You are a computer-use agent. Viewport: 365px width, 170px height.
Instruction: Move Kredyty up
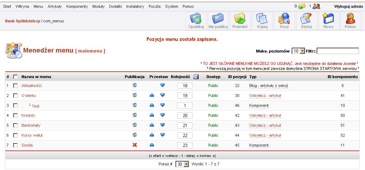pyautogui.click(x=152, y=115)
